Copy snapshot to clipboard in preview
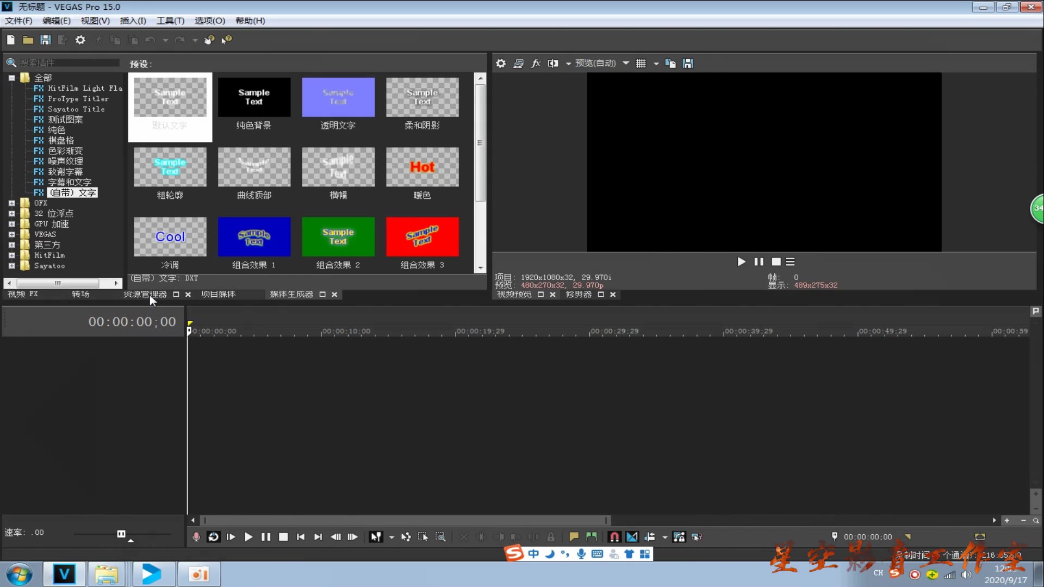 point(670,64)
